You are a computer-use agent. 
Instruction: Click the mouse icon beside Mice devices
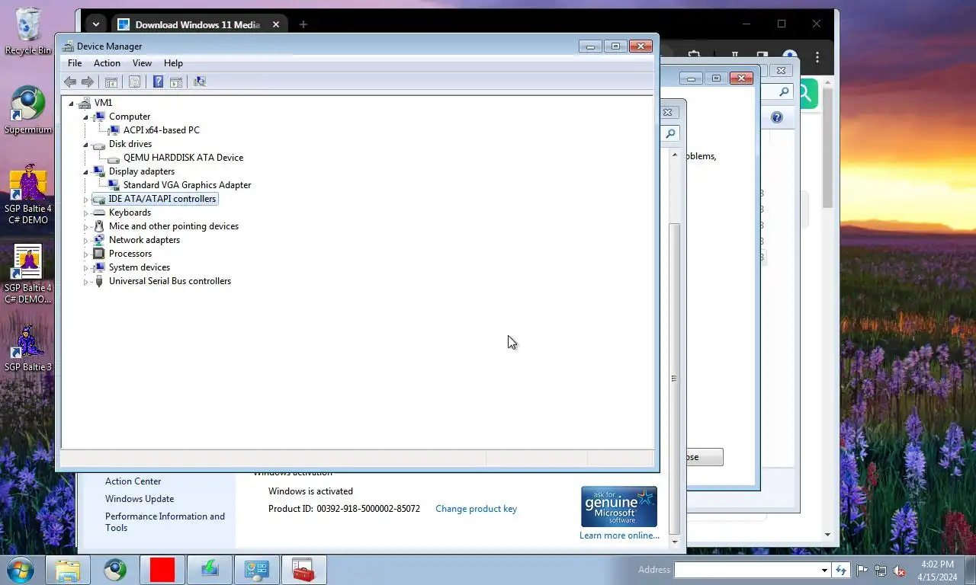click(x=98, y=226)
